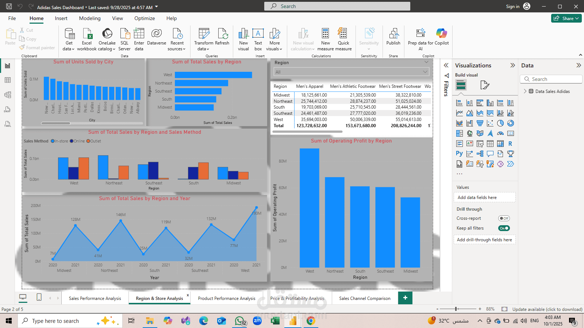Select the matrix visualization icon
584x328 pixels.
tap(500, 144)
